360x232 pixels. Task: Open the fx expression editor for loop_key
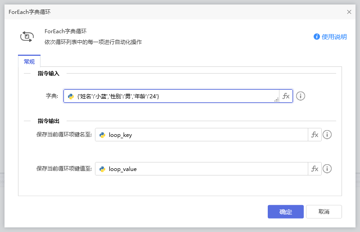315,135
